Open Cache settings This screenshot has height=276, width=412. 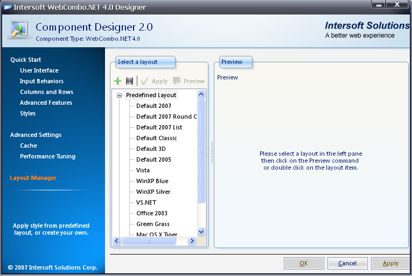tap(29, 146)
